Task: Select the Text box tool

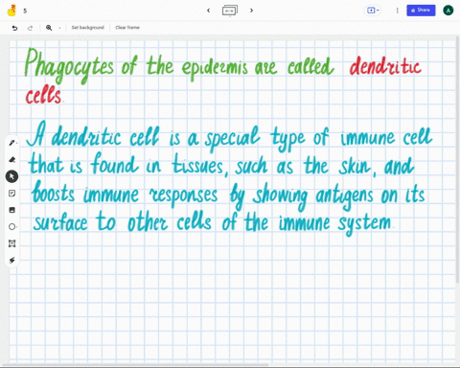Action: pos(12,243)
